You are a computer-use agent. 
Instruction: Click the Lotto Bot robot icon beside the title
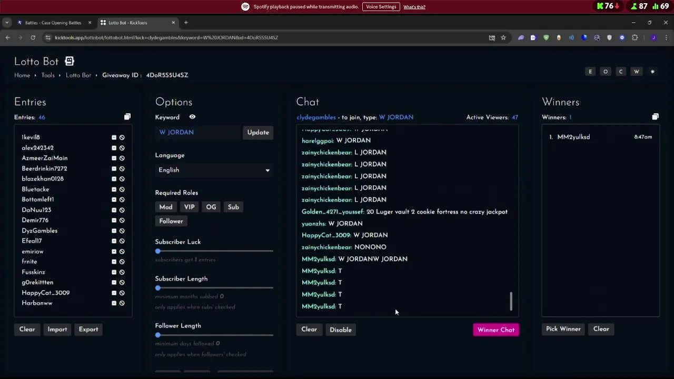point(70,61)
